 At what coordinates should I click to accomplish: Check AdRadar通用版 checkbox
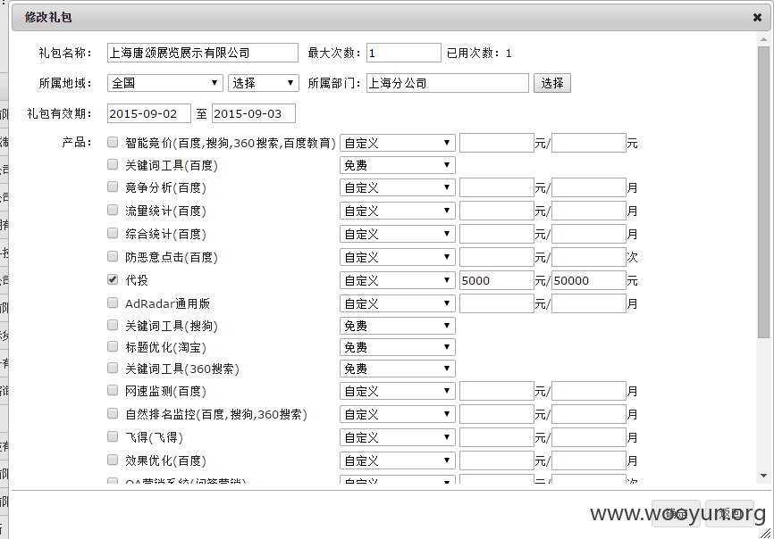[x=113, y=303]
